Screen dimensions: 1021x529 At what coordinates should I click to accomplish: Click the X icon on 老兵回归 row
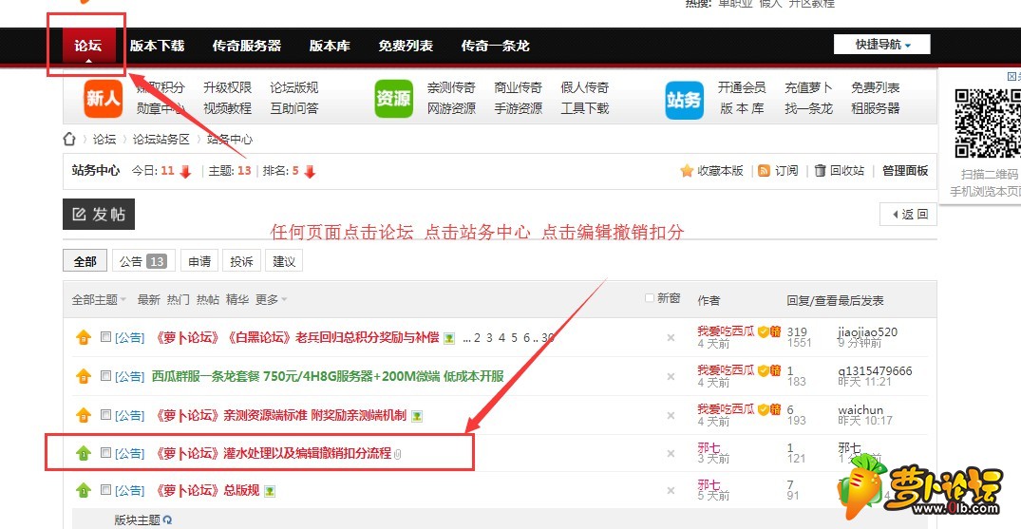tap(671, 337)
